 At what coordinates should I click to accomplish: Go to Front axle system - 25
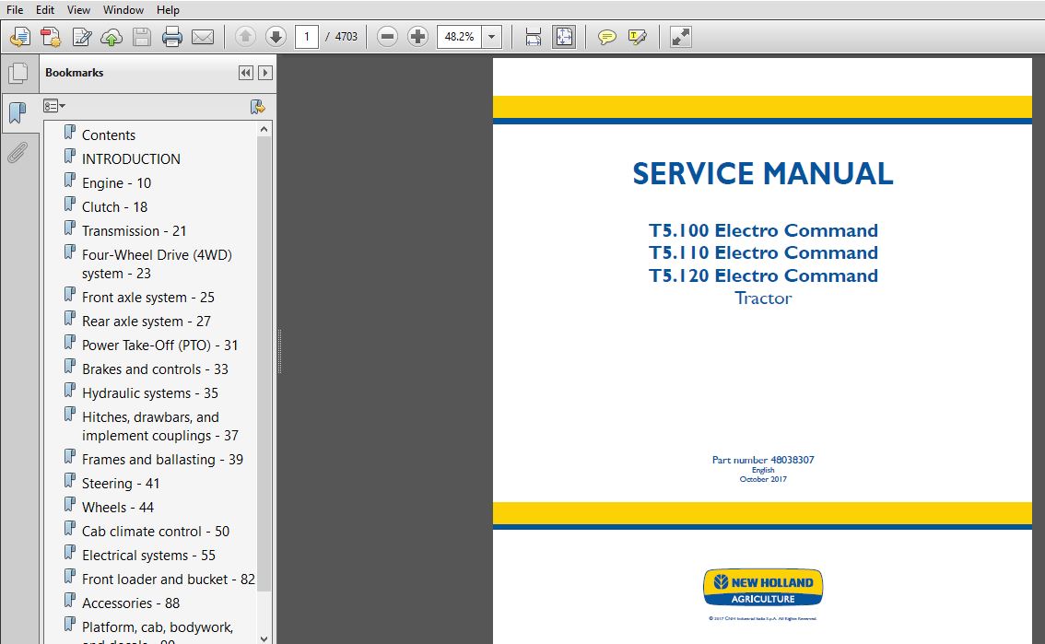click(x=148, y=298)
